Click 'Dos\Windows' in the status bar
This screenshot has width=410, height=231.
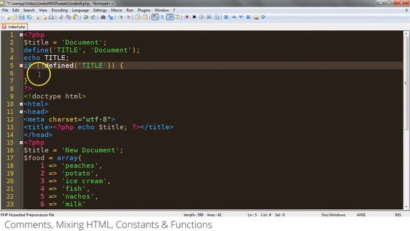[x=333, y=215]
